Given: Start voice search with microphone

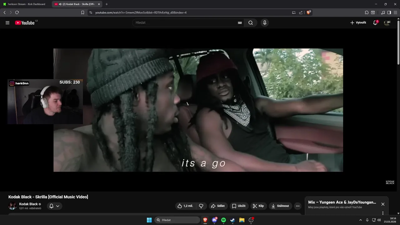Looking at the screenshot, I should coord(265,22).
